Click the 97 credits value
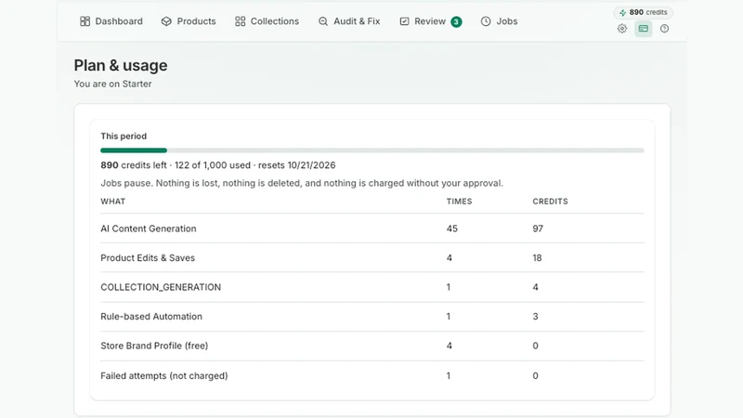 click(538, 229)
